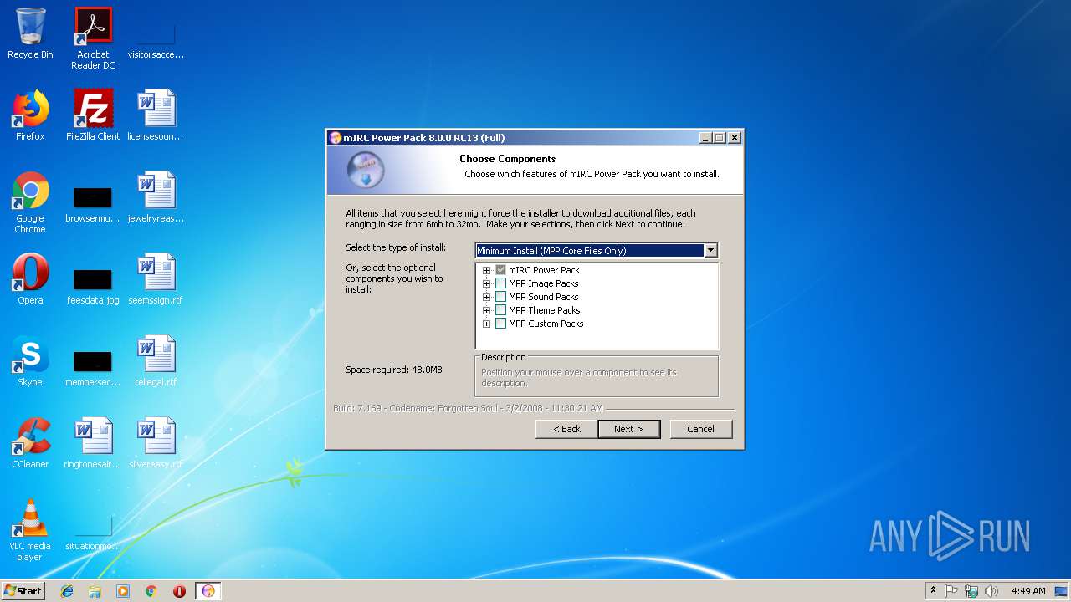
Task: Click the Chrome taskbar icon
Action: pyautogui.click(x=151, y=591)
